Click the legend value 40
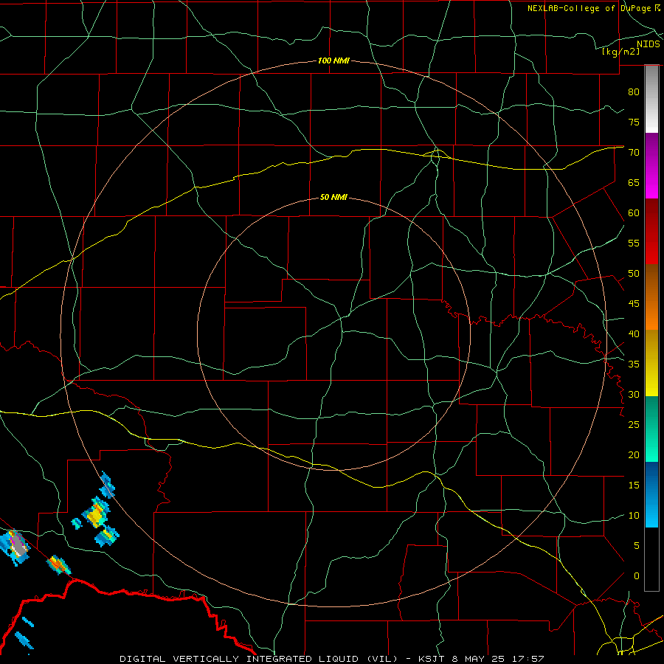This screenshot has height=664, width=664. (634, 333)
